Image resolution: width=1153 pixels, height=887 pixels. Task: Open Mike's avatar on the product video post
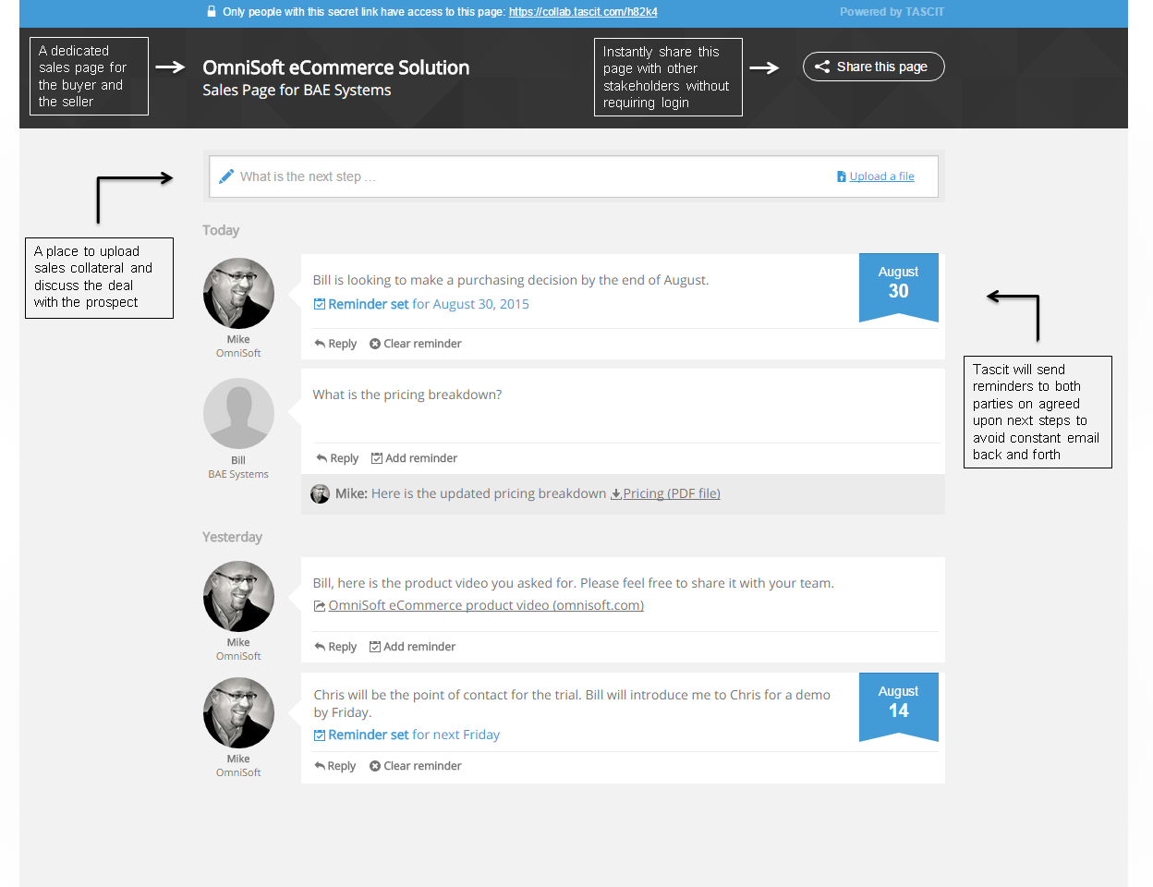tap(238, 596)
